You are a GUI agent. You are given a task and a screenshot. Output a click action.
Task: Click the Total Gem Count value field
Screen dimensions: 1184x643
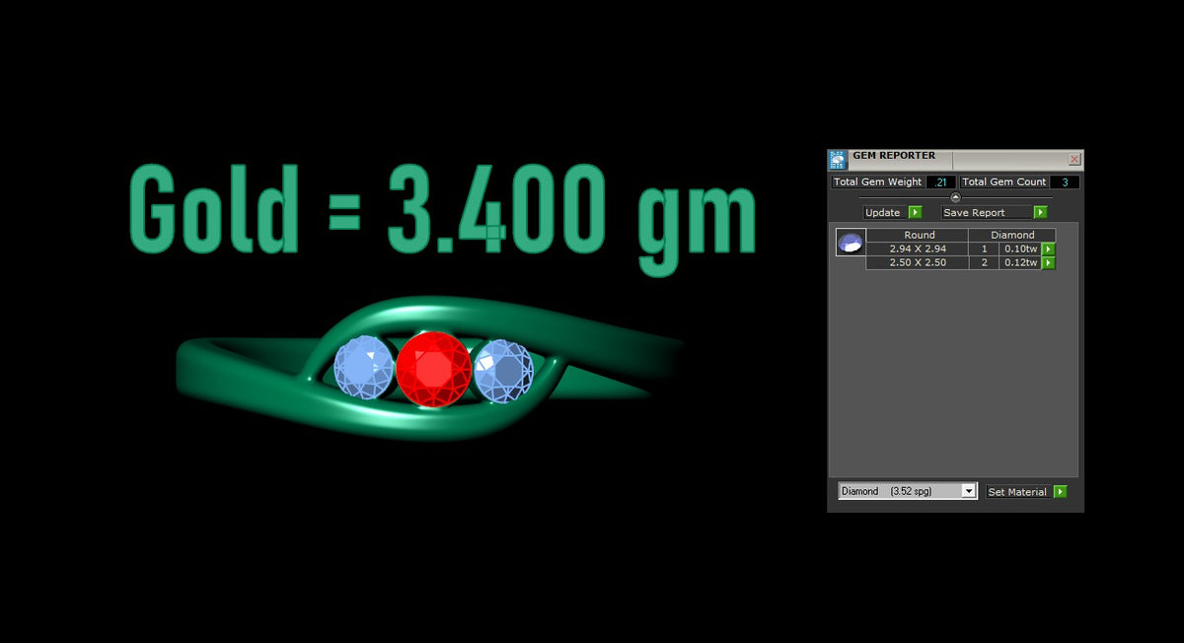(1065, 181)
